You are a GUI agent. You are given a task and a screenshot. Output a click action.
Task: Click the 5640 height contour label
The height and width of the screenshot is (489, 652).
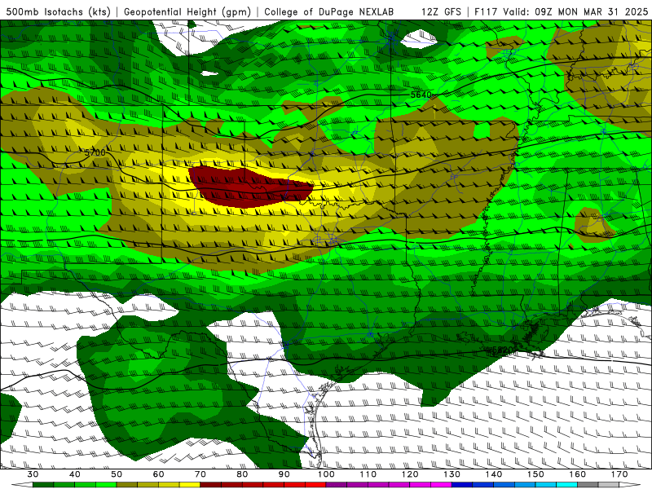421,95
